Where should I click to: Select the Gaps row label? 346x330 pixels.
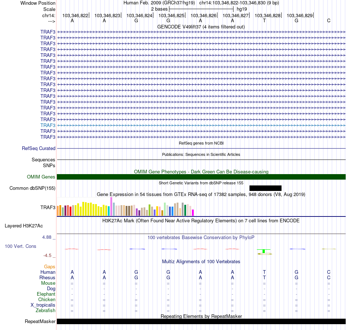pos(50,267)
